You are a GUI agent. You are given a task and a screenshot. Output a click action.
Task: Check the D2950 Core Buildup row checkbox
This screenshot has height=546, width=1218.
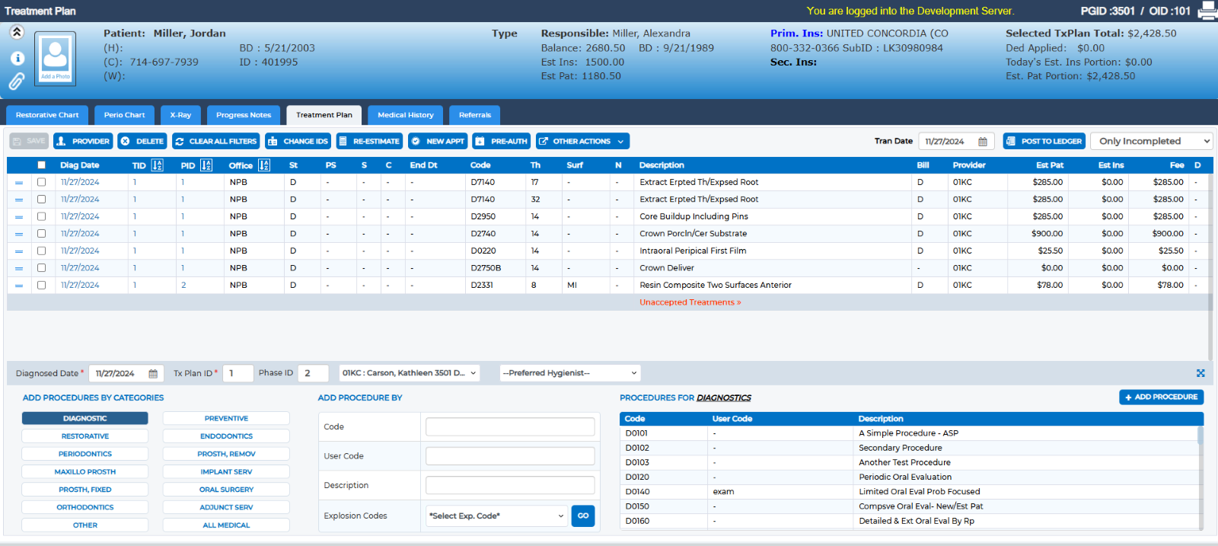[x=41, y=216]
